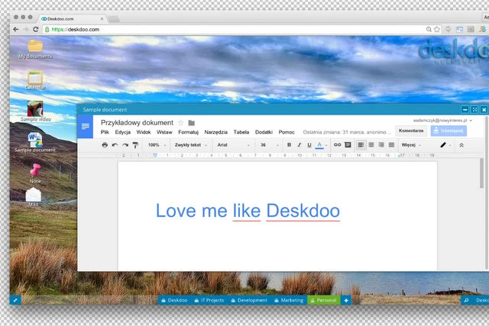Open the zoom 100% dropdown
Screen dimensions: 489x326
pos(157,145)
